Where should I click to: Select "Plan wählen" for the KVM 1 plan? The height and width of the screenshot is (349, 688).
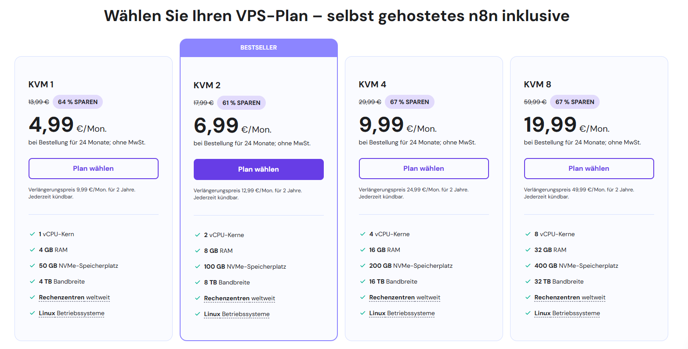[93, 169]
